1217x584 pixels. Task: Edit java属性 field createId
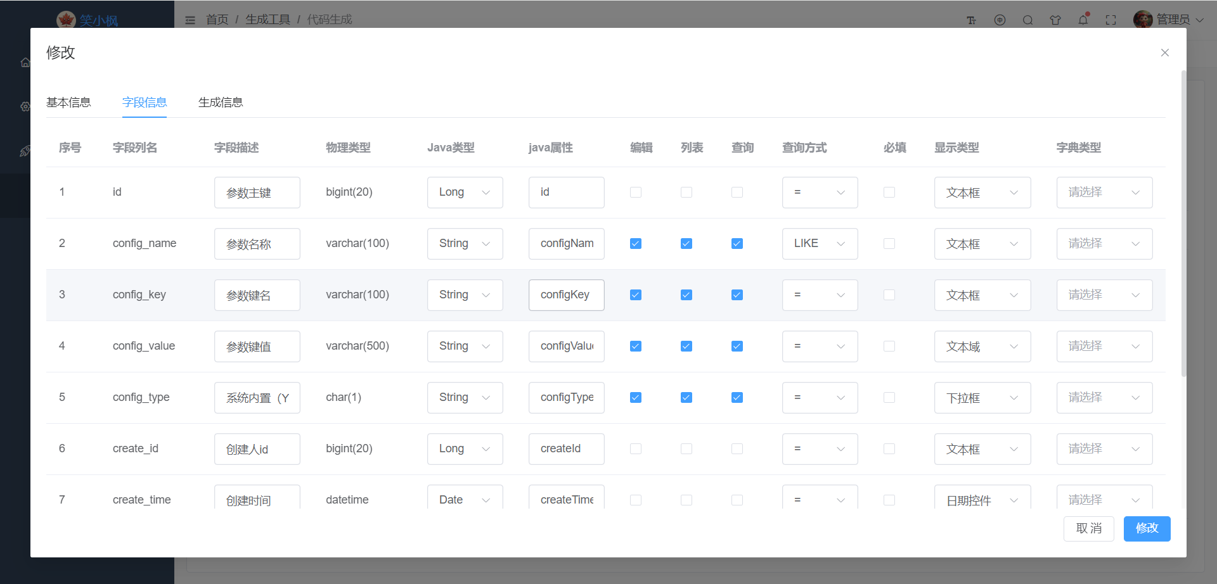(566, 449)
